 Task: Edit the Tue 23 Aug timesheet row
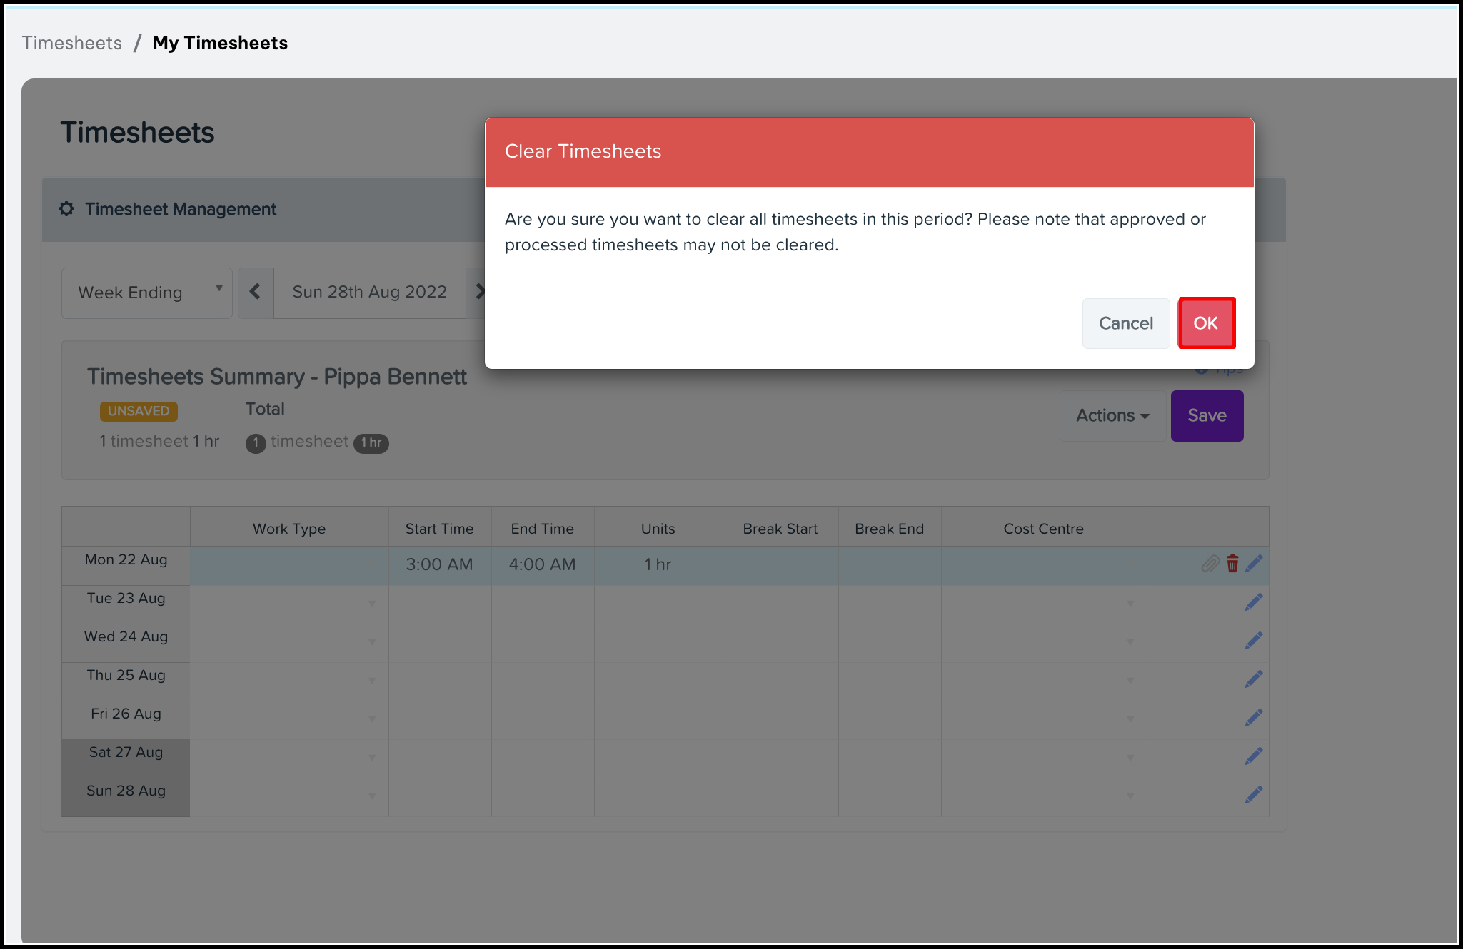coord(1254,602)
